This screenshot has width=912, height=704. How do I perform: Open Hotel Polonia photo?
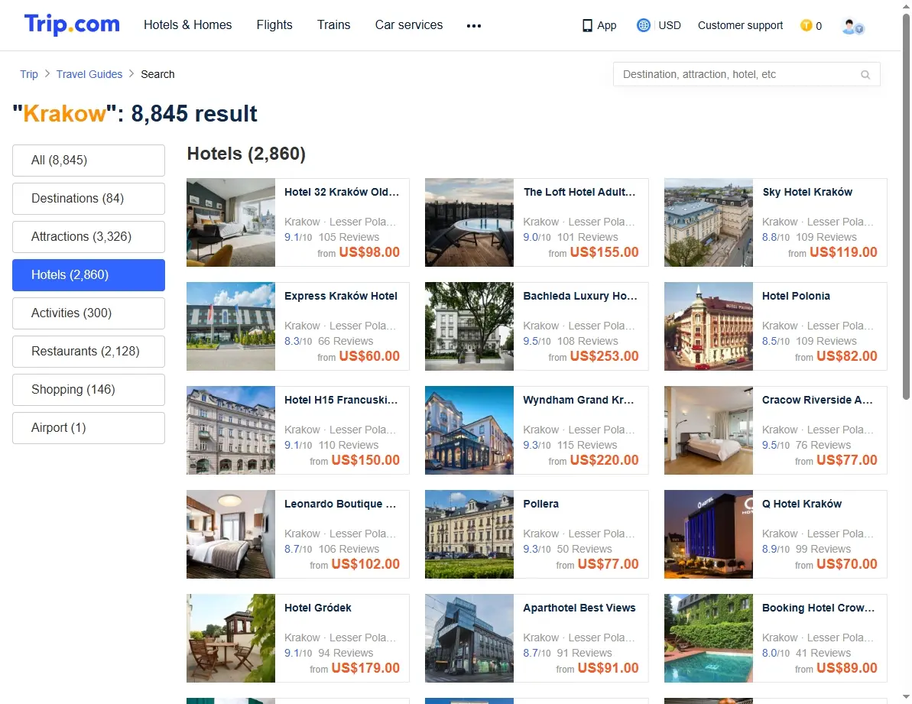[709, 326]
